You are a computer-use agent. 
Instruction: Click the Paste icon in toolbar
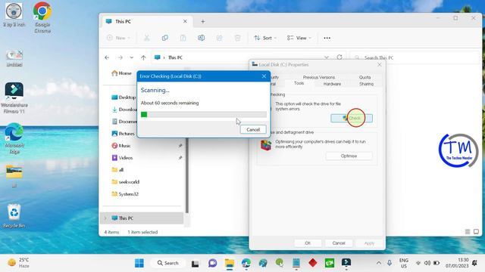click(183, 38)
